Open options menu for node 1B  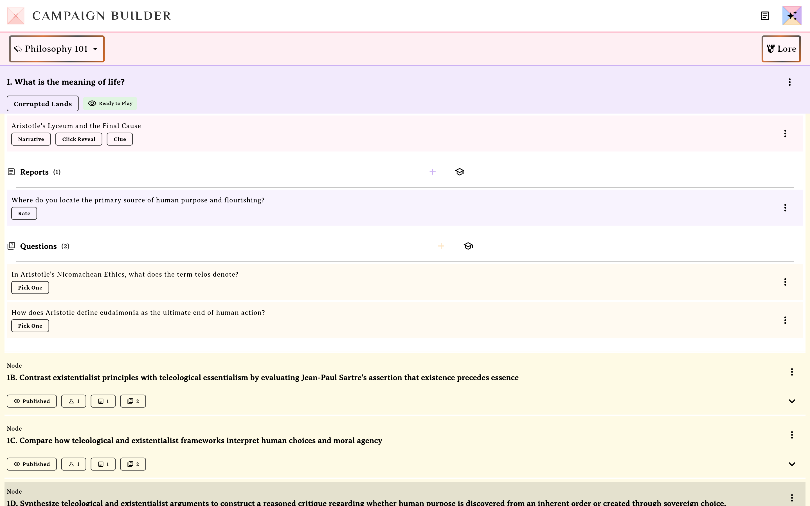click(792, 372)
